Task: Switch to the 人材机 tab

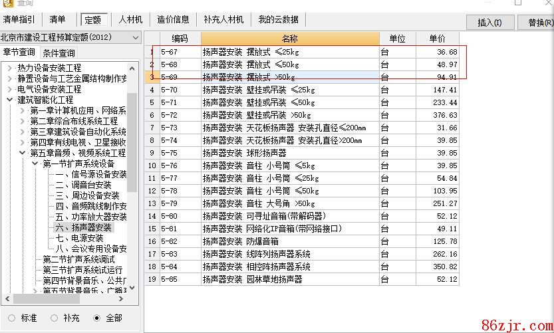Action: tap(130, 19)
